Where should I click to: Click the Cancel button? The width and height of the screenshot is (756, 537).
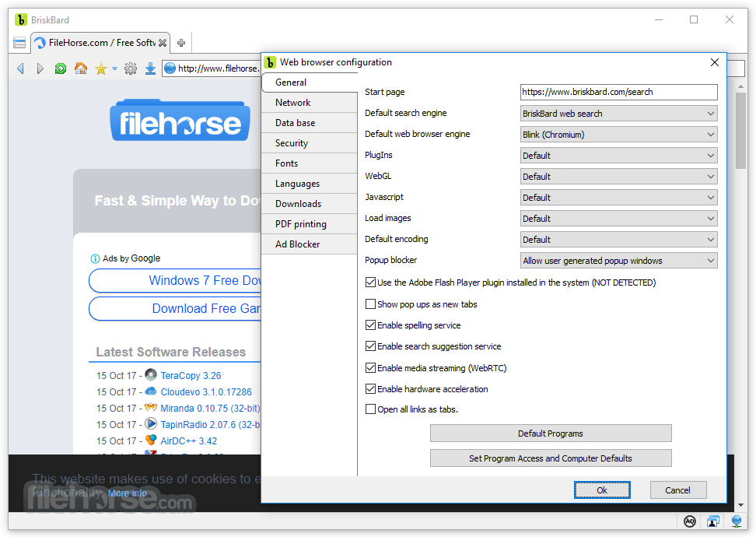click(678, 490)
